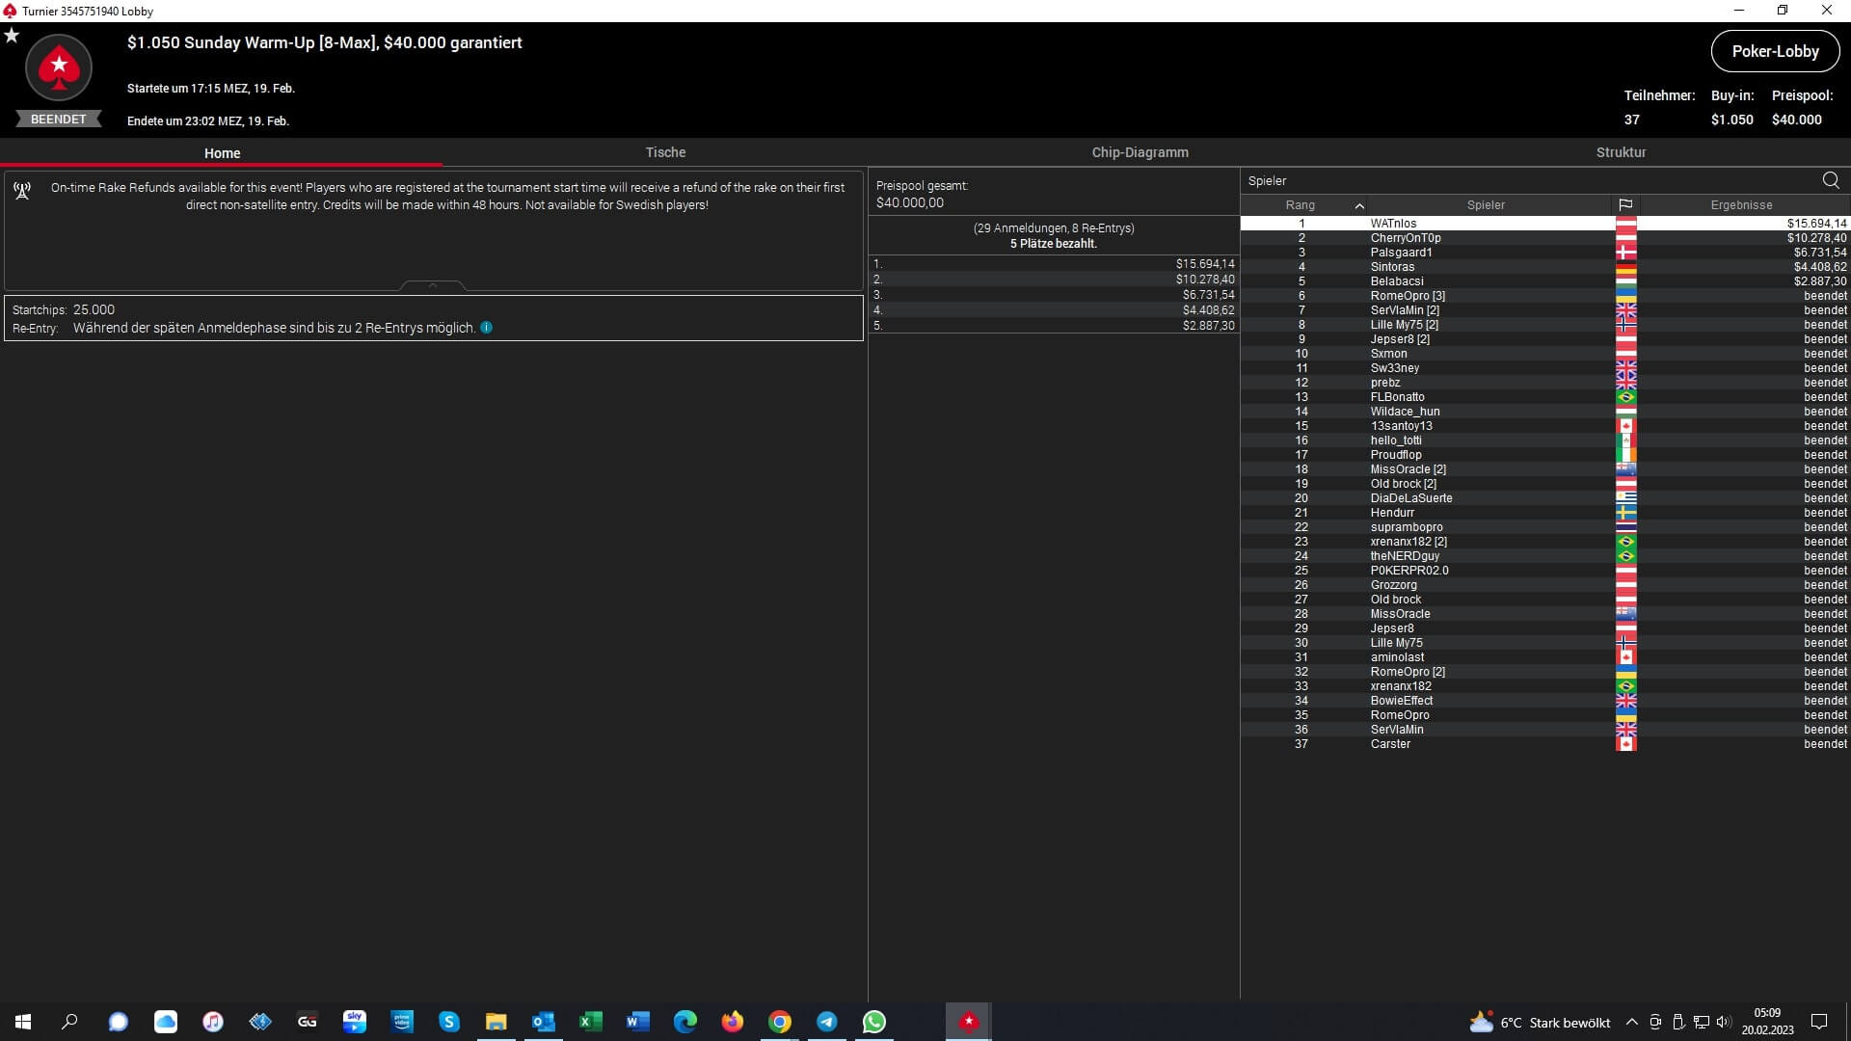
Task: Open the Chip-Diagramm tab
Action: pos(1140,152)
